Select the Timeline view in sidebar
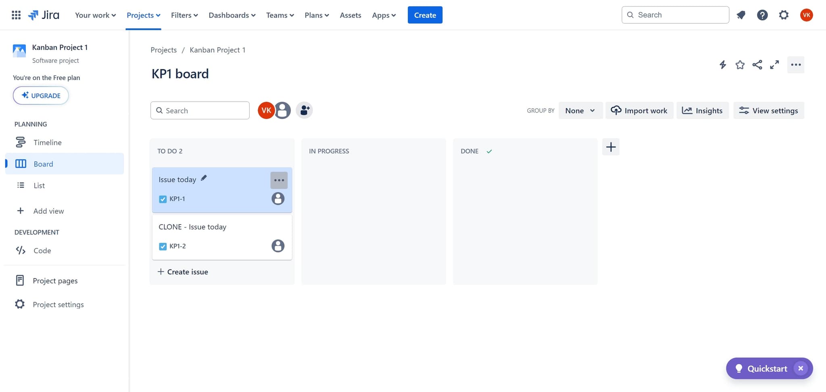 click(47, 142)
